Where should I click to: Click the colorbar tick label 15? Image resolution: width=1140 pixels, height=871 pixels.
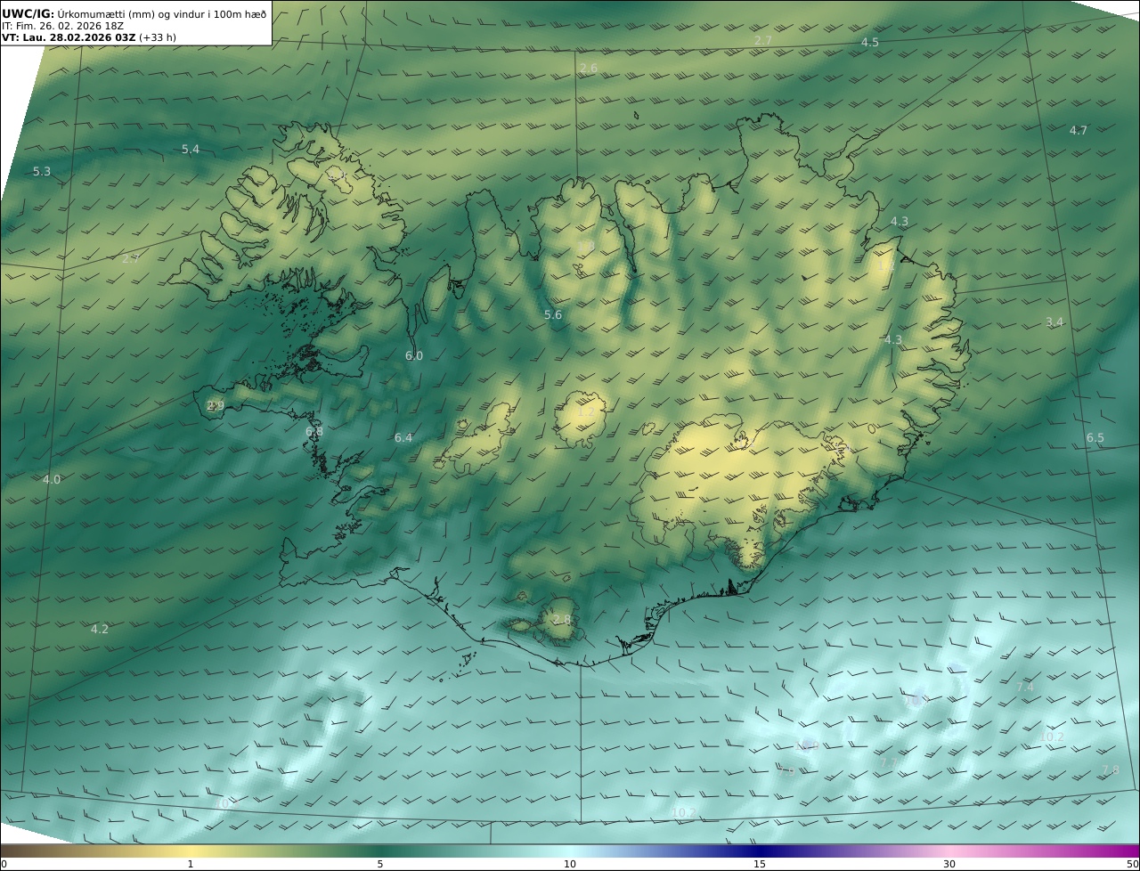(x=760, y=864)
